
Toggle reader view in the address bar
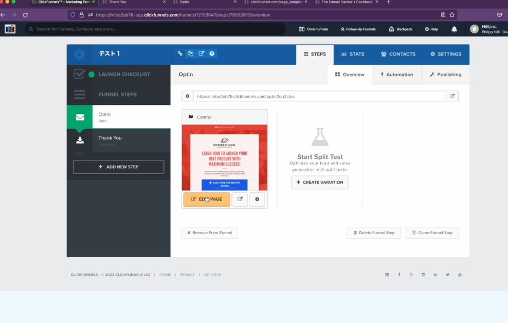443,15
